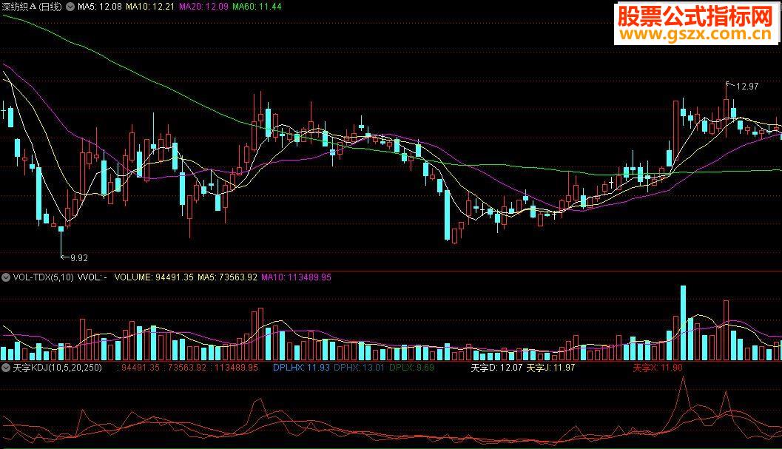This screenshot has height=449, width=782.
Task: Open the dropdown next to 深纺织A (日线)
Action: pyautogui.click(x=70, y=7)
